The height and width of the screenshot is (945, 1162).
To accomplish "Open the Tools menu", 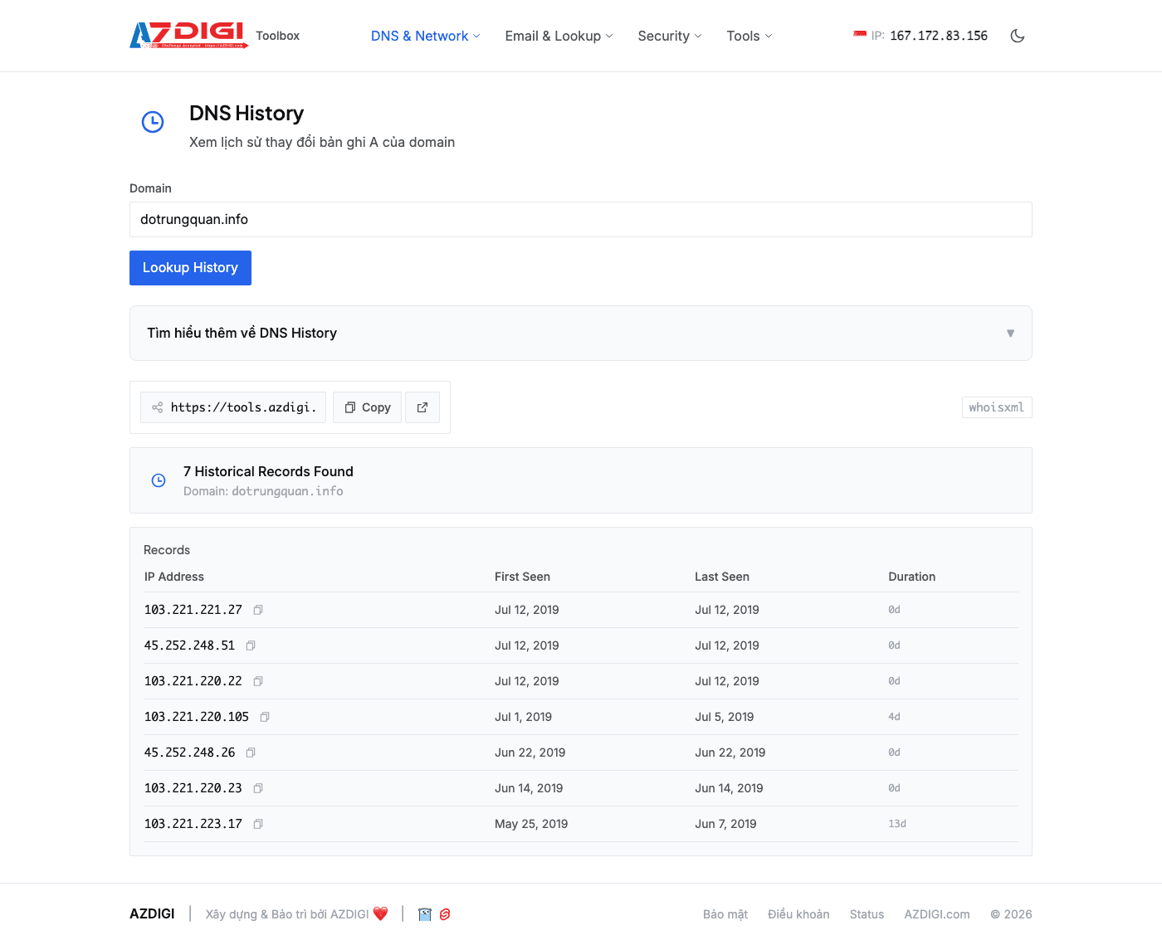I will pyautogui.click(x=749, y=36).
